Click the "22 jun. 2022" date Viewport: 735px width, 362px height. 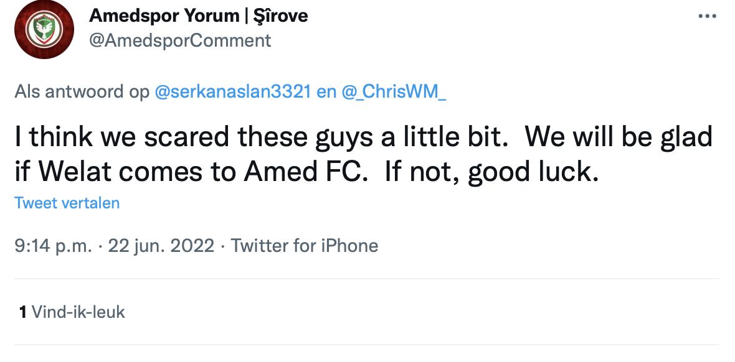pyautogui.click(x=161, y=246)
